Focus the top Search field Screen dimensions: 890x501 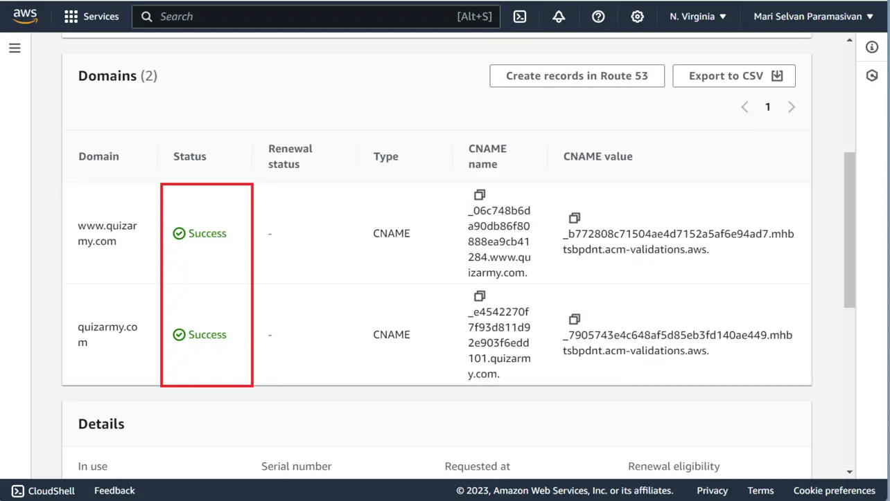(315, 17)
